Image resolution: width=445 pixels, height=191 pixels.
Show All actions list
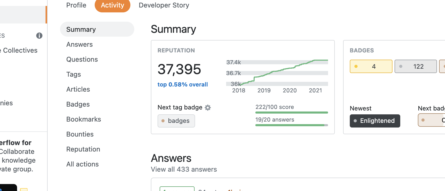click(x=83, y=164)
